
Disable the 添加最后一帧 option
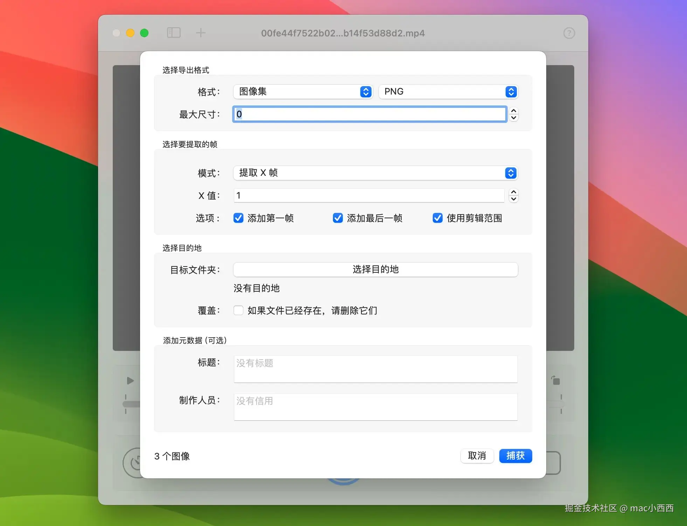point(337,218)
